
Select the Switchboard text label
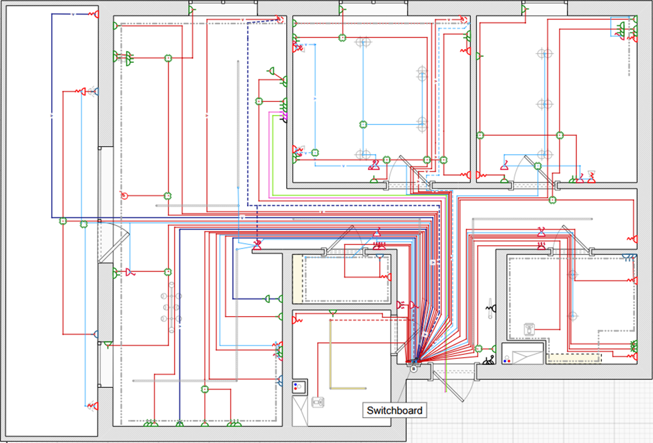tap(394, 410)
